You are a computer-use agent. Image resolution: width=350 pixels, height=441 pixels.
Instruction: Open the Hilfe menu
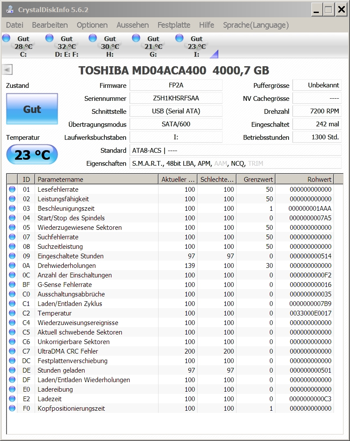tap(206, 25)
